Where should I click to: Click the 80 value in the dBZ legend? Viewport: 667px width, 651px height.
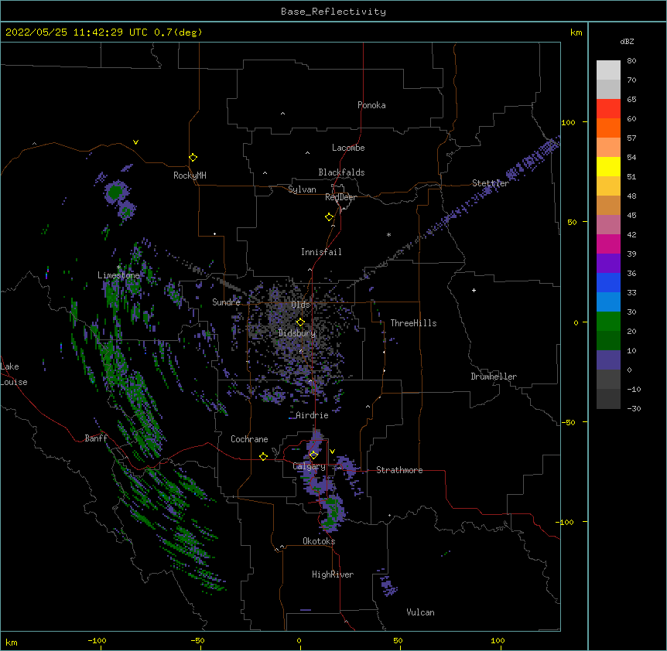631,61
